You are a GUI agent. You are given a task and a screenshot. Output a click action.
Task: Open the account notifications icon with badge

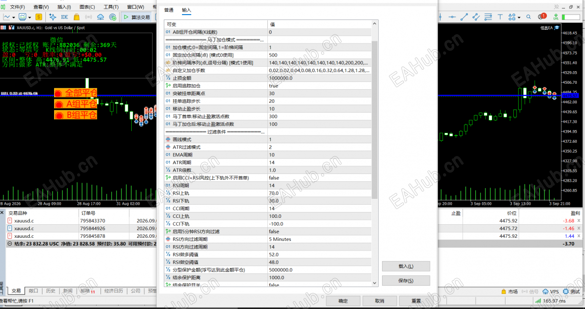pos(542,17)
